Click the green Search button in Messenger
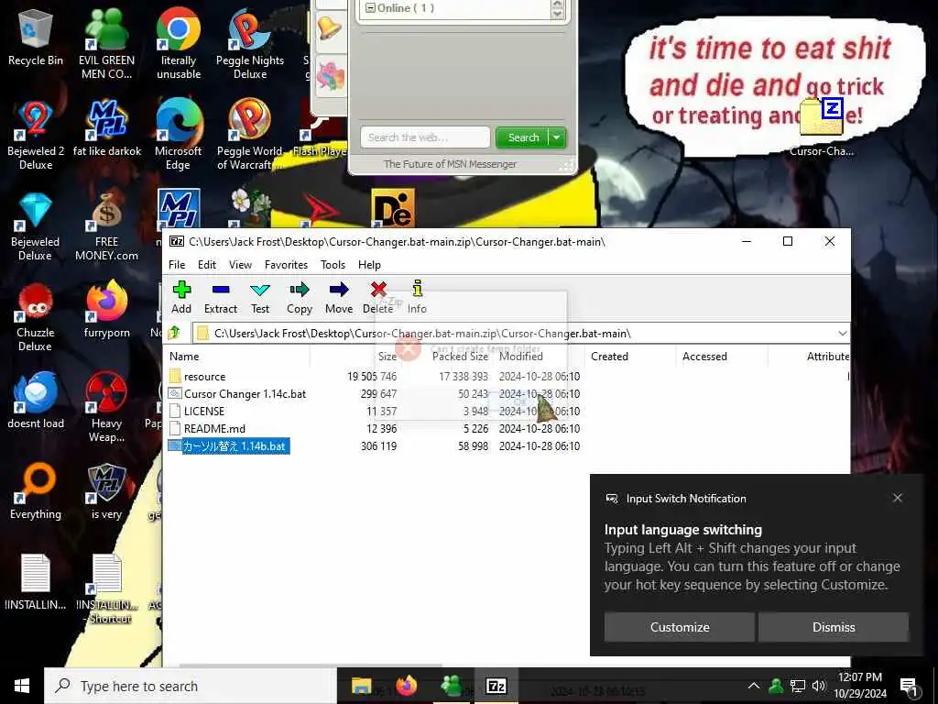Screen dimensions: 938x704 523,137
